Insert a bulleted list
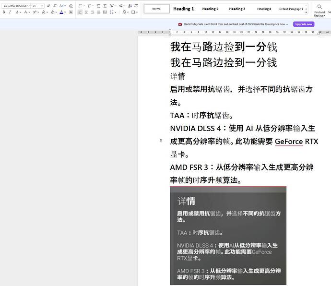 tap(80, 6)
